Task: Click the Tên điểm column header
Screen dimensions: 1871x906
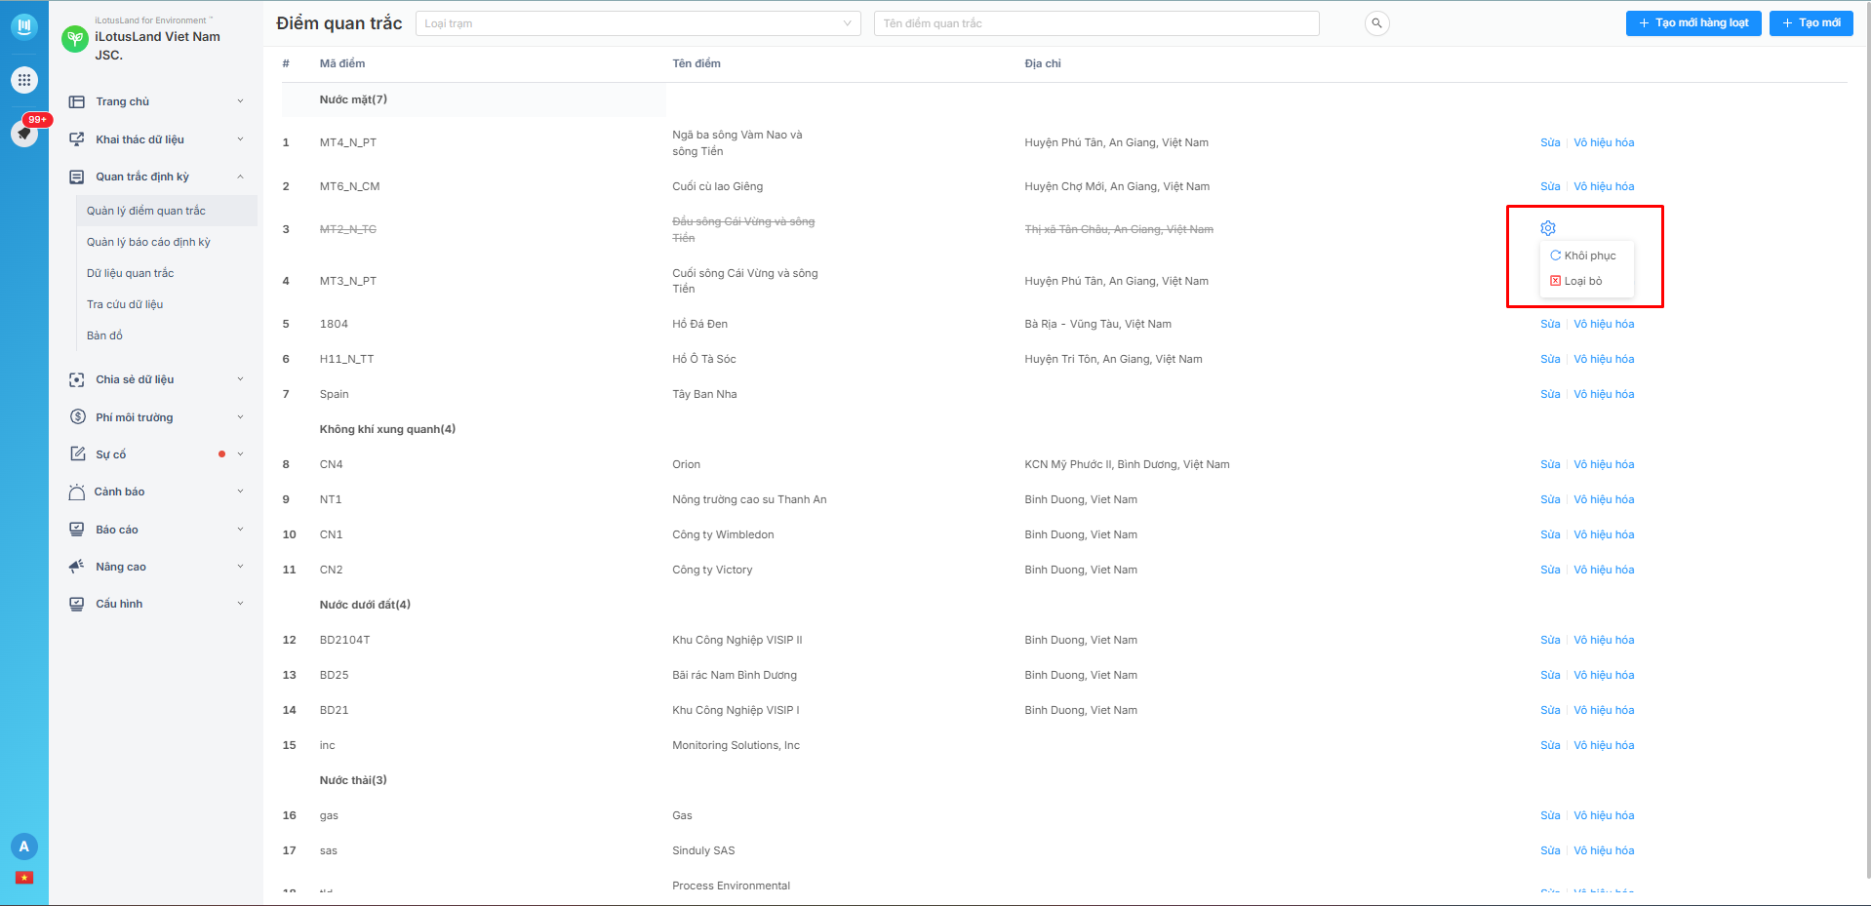Action: (x=697, y=63)
